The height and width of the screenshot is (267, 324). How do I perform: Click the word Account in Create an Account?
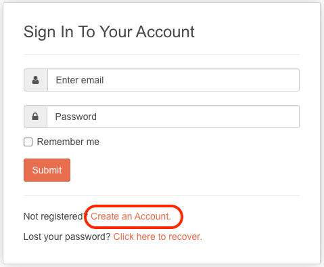coord(153,216)
